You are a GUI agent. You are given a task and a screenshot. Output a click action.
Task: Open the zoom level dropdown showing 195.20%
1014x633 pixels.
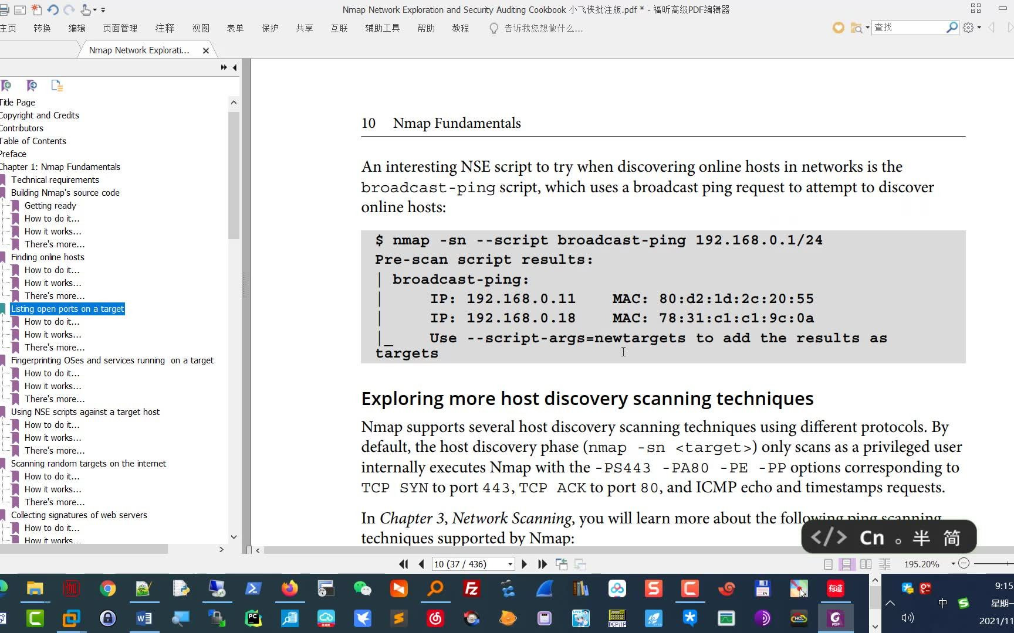click(x=953, y=564)
